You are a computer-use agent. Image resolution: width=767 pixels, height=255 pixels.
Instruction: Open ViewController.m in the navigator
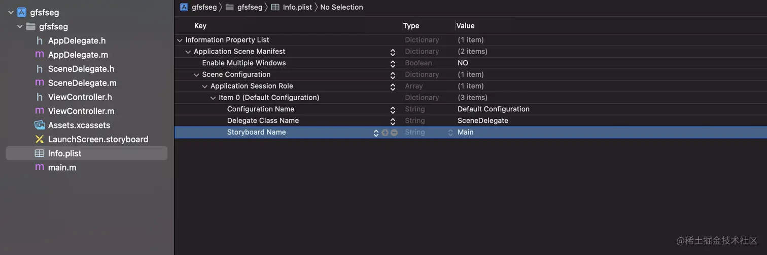click(x=81, y=111)
